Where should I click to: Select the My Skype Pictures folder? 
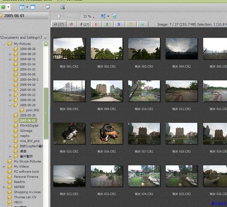pyautogui.click(x=27, y=161)
